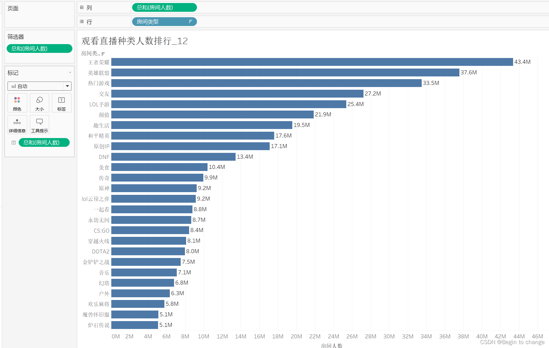This screenshot has height=348, width=549.
Task: Click the 原神 row label
Action: tap(104, 188)
